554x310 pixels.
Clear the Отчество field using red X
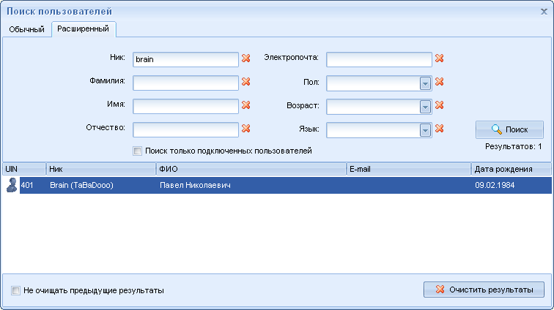tap(246, 129)
